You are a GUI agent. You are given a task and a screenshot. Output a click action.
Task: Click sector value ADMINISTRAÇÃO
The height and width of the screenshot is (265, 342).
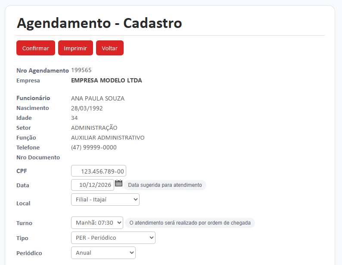coord(94,127)
